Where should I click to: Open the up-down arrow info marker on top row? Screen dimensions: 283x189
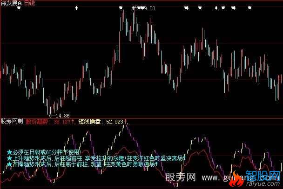click(x=216, y=8)
